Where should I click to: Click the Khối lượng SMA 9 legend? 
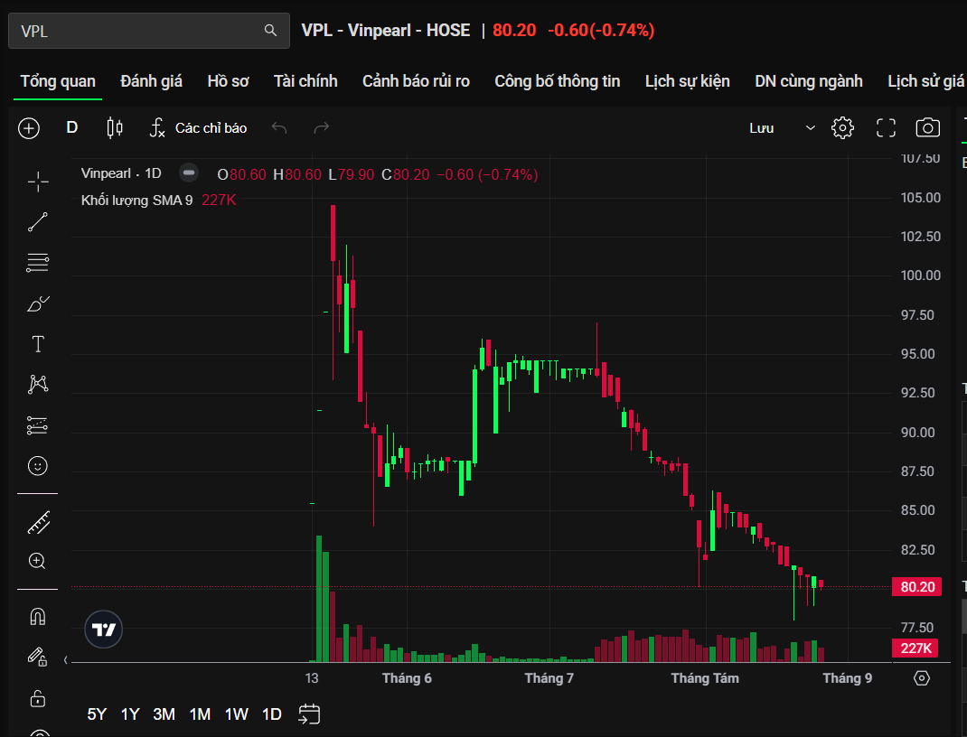(x=136, y=201)
